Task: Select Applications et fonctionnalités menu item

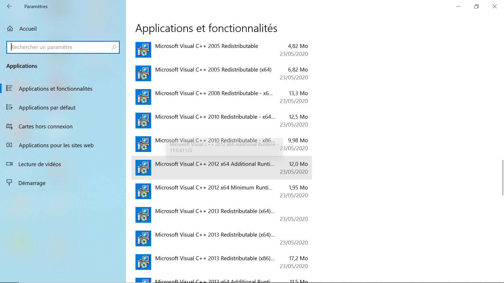Action: pos(55,89)
